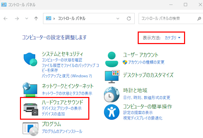Open システムとセキュリティ category heading
Viewport: 203px width, 138px height.
(62, 54)
